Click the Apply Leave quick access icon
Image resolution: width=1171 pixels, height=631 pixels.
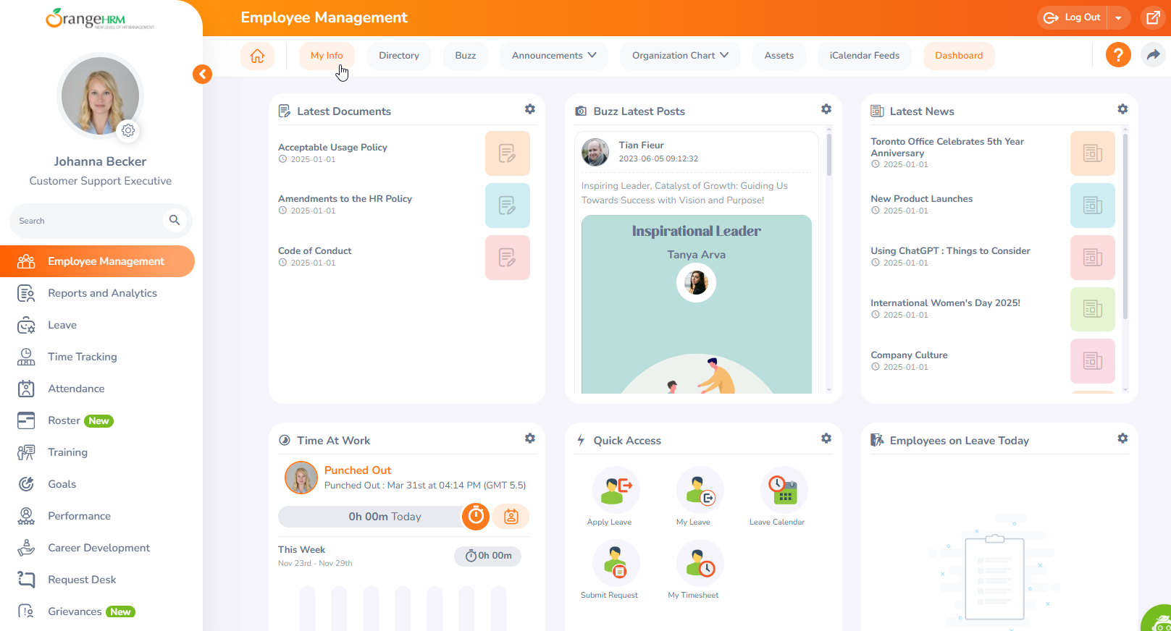tap(616, 491)
